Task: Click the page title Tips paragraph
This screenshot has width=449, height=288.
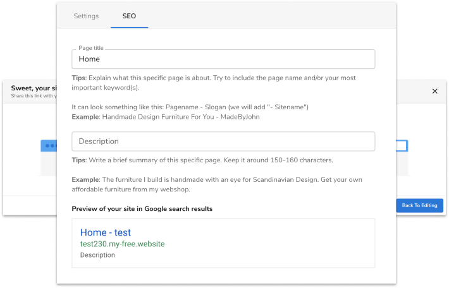Action: [x=215, y=83]
